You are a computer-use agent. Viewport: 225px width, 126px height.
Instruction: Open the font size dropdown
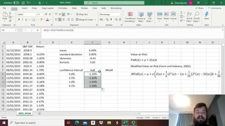click(43, 14)
